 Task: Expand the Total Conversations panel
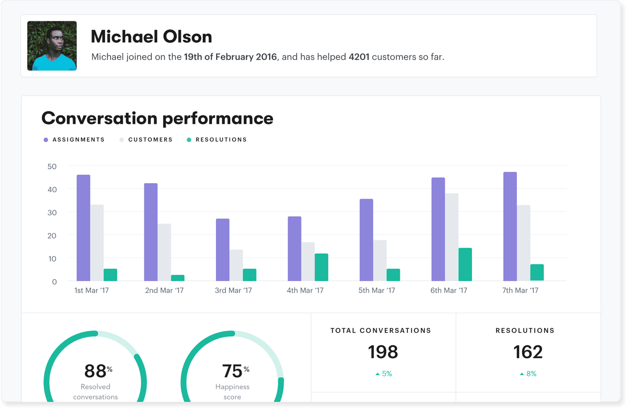pos(383,352)
